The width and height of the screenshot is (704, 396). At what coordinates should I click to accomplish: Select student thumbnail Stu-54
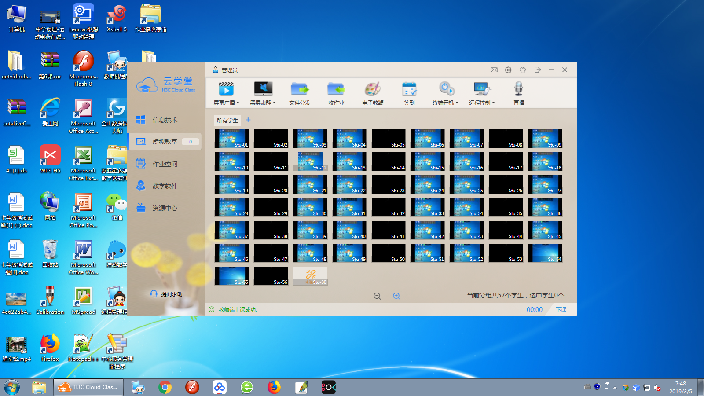coord(545,253)
